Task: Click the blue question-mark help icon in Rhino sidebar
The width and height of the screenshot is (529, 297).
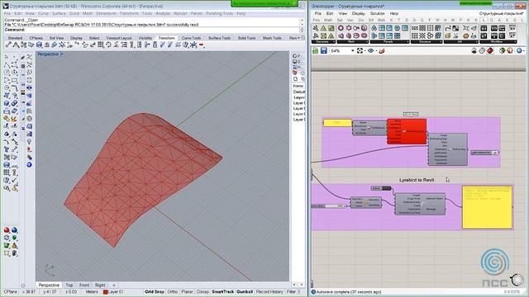Action: click(30, 165)
